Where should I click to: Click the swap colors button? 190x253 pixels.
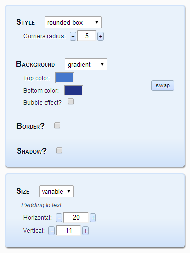coord(163,85)
